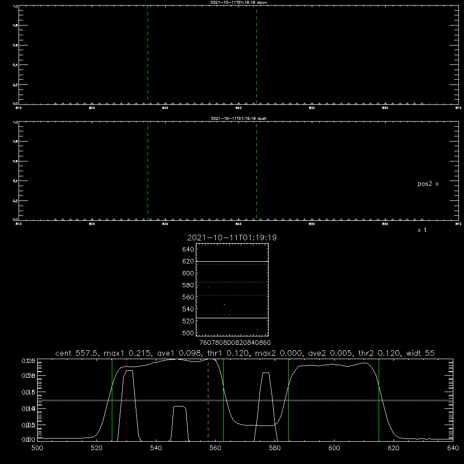Click the green vertical line near 563 in bottom plot

coord(224,400)
